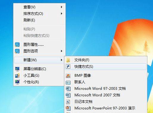Create new 联系人 entry

[x=106, y=82]
